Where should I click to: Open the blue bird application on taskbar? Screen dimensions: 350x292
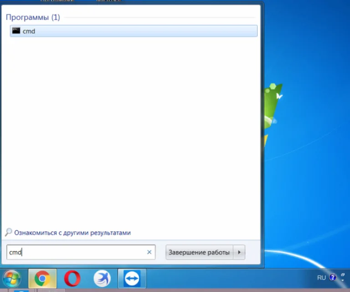click(x=102, y=278)
